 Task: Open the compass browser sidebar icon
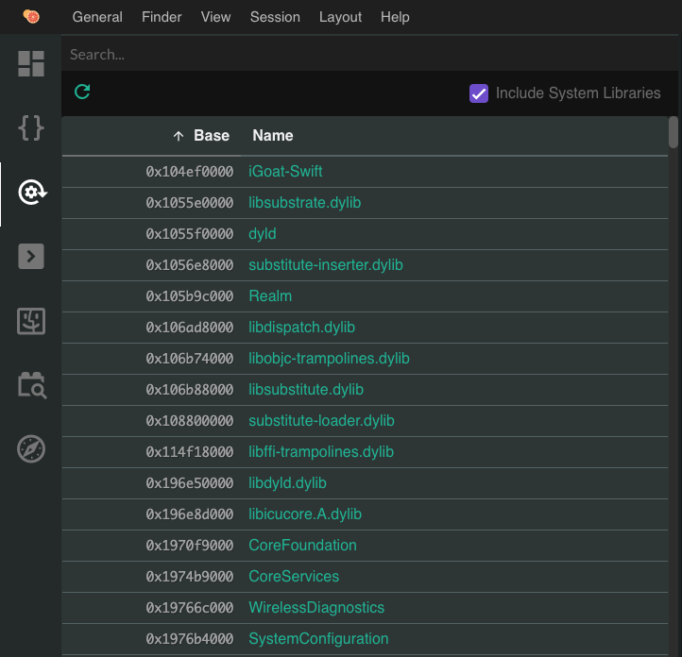pyautogui.click(x=31, y=449)
